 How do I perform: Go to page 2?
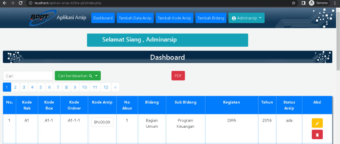pyautogui.click(x=15, y=87)
